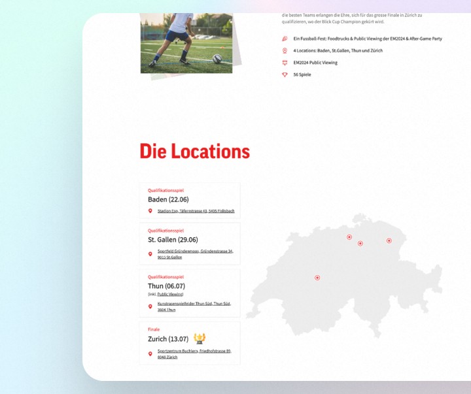Click the Thun (06.07) title
This screenshot has width=471, height=394.
pyautogui.click(x=166, y=286)
